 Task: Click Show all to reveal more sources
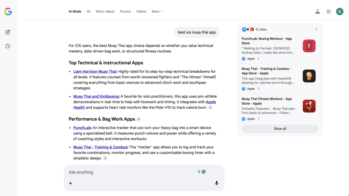(280, 128)
